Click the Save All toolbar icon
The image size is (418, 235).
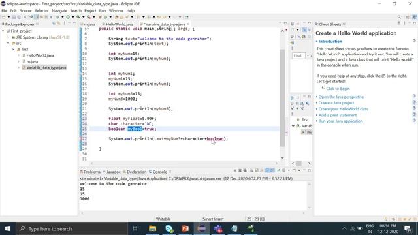[19, 17]
